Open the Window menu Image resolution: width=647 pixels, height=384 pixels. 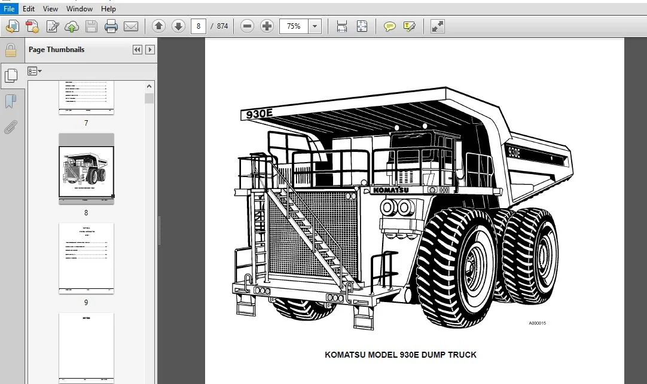coord(79,8)
